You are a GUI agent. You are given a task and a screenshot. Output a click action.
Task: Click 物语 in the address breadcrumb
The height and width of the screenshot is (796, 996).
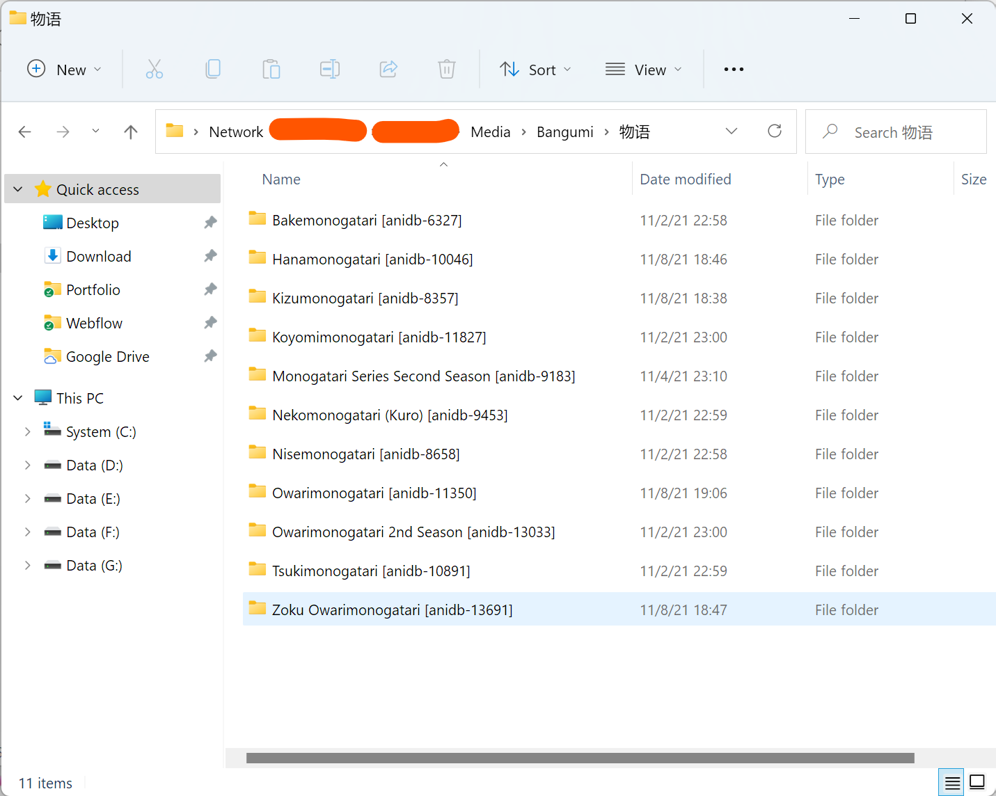pos(635,132)
